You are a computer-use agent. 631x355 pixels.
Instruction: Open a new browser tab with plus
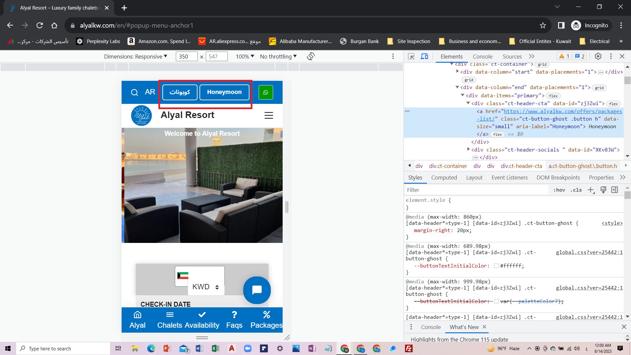point(124,8)
